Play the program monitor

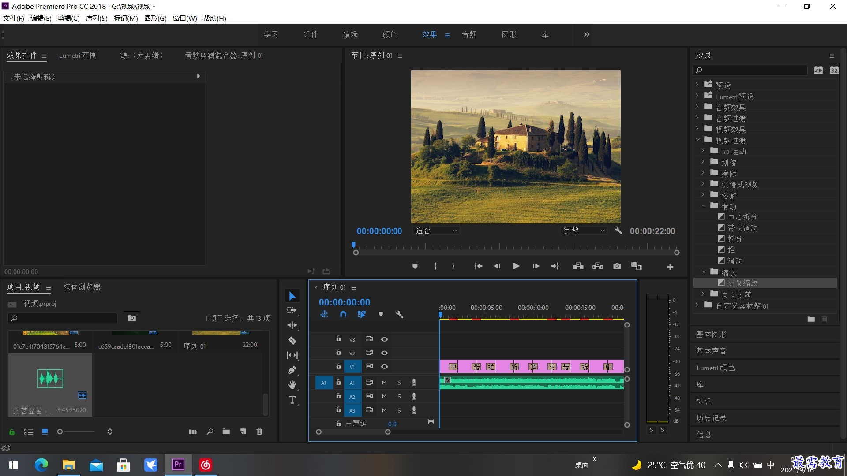point(516,266)
